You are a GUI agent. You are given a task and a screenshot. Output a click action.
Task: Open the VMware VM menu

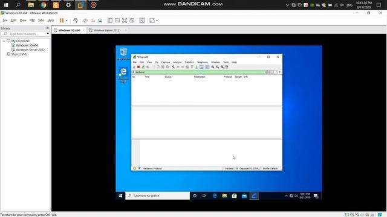pyautogui.click(x=32, y=20)
